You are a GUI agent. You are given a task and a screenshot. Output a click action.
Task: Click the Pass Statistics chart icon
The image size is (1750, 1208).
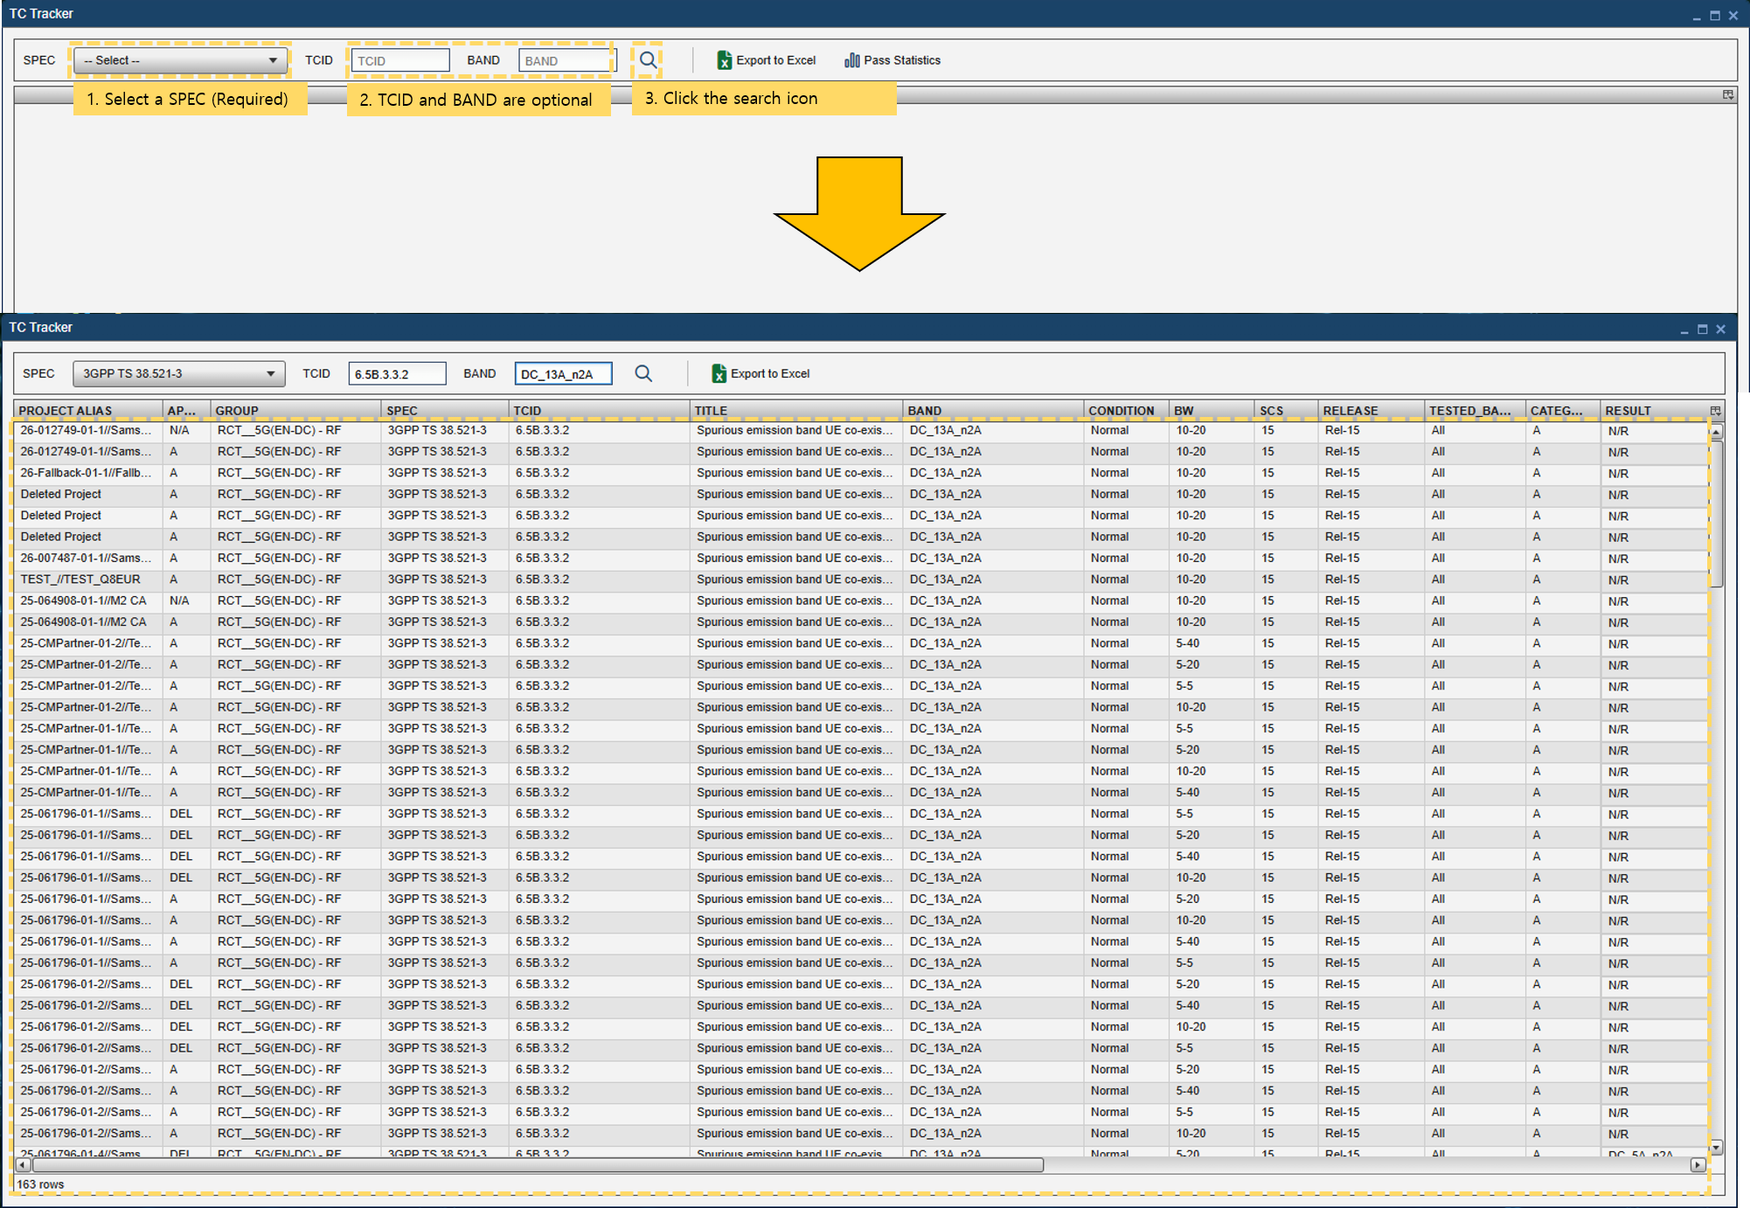[851, 60]
